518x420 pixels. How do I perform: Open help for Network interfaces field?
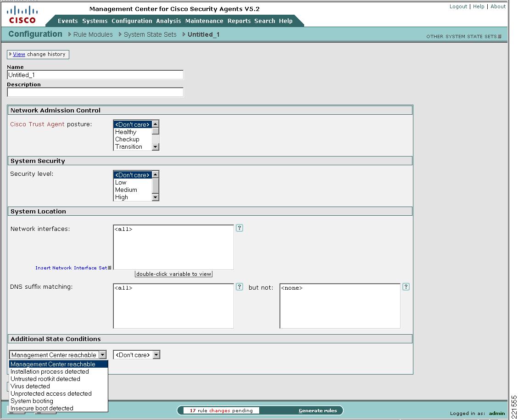click(240, 228)
